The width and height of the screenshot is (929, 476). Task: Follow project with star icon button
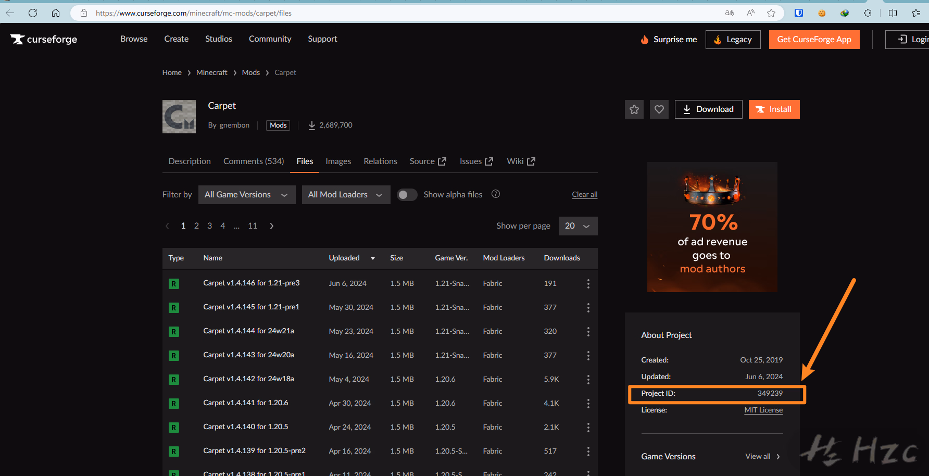(634, 109)
